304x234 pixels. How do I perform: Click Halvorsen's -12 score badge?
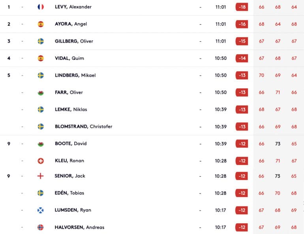coord(242,227)
